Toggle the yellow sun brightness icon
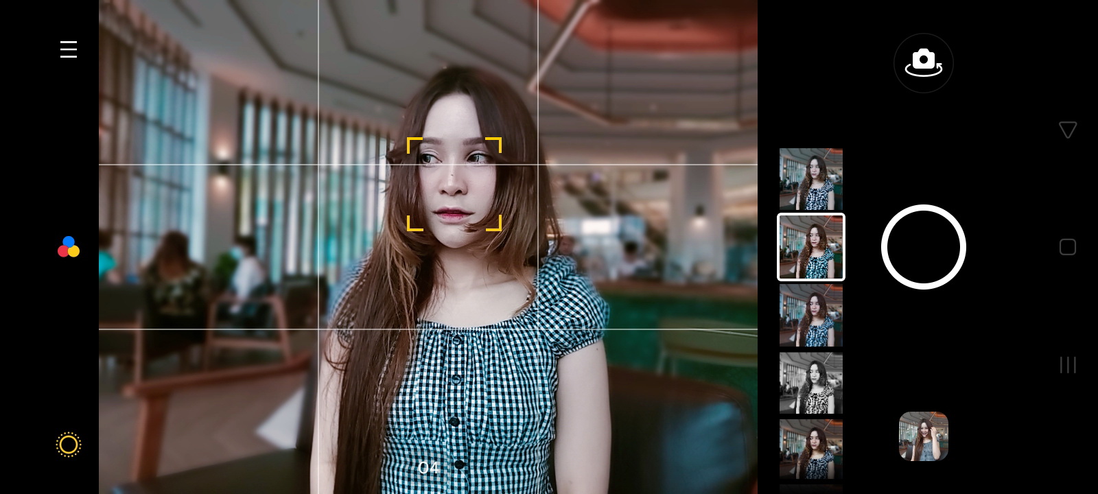Screen dimensions: 1098x494 click(69, 445)
